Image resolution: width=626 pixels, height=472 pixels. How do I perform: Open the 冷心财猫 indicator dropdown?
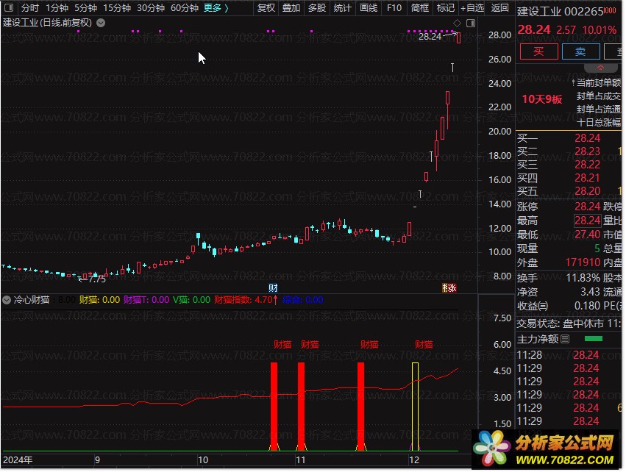[x=7, y=300]
